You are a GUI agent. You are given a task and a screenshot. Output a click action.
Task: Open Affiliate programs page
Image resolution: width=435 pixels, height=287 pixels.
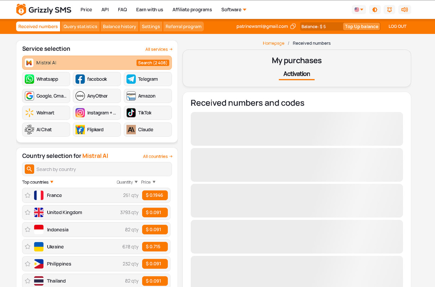(x=192, y=10)
